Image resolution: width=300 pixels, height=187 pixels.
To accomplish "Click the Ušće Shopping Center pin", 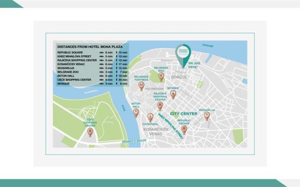I will coord(90,132).
